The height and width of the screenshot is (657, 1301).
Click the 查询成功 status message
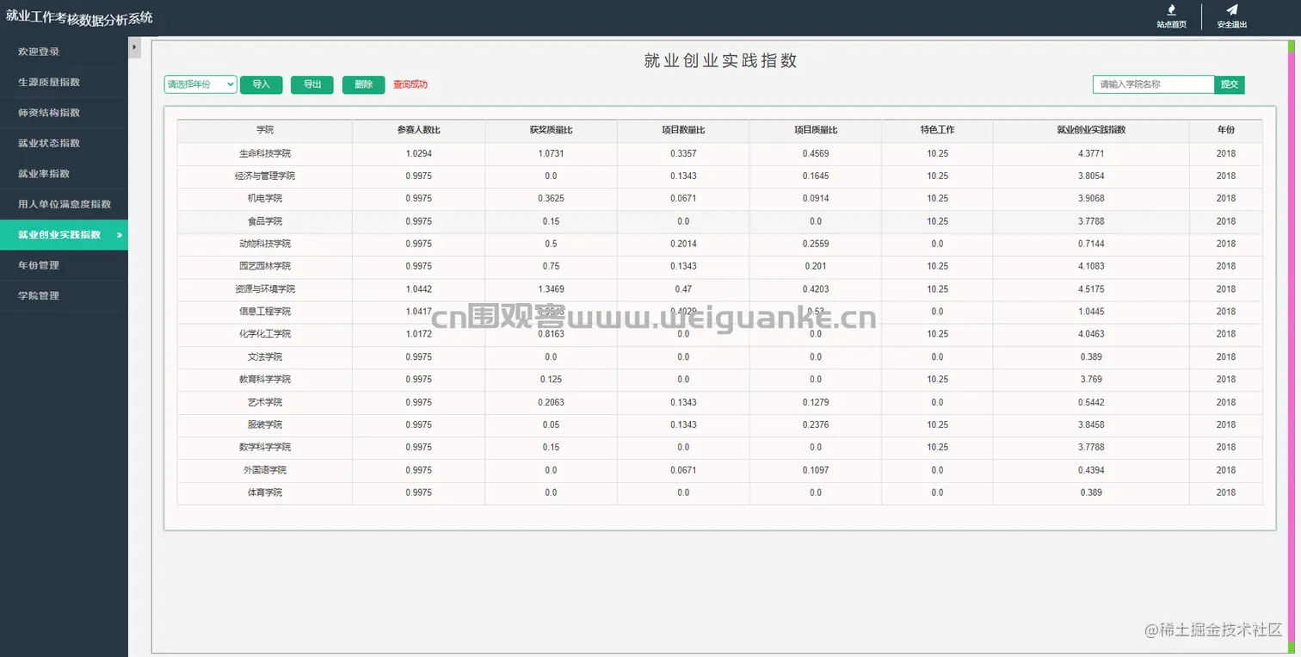tap(410, 84)
